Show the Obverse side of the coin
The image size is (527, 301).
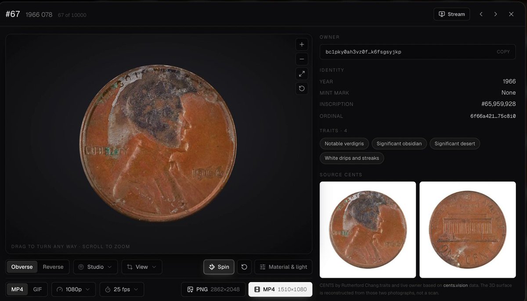(22, 267)
